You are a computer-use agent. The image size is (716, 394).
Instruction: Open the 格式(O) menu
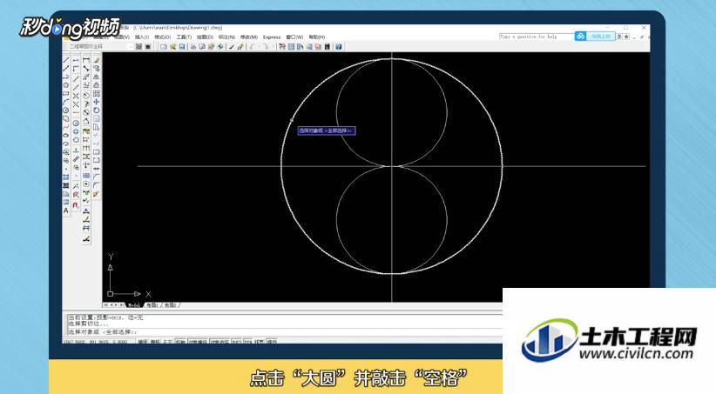[x=163, y=37]
